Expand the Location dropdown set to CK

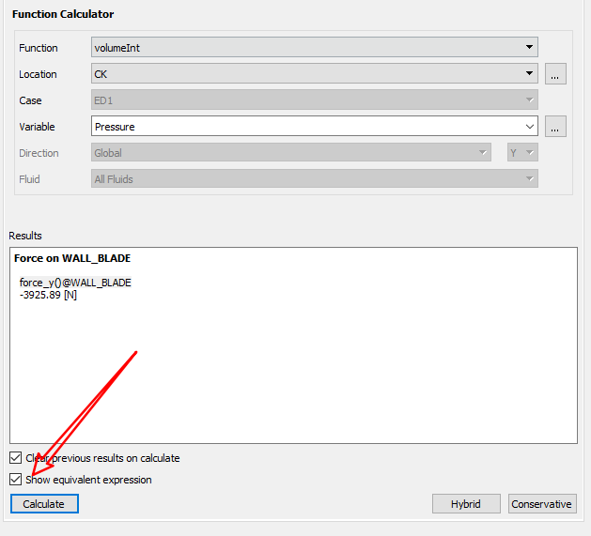[314, 74]
